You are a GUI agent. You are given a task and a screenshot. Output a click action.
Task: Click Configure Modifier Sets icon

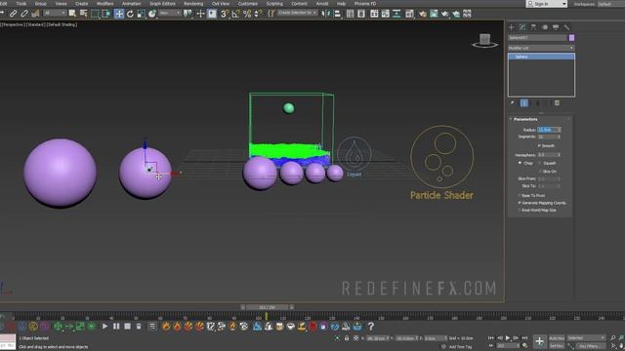[557, 103]
